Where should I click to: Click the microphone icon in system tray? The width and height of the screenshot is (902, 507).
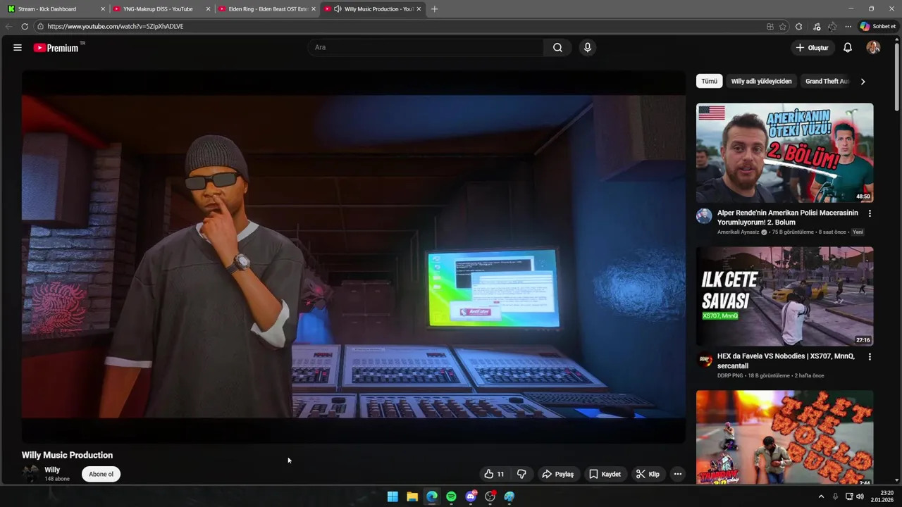pos(835,496)
